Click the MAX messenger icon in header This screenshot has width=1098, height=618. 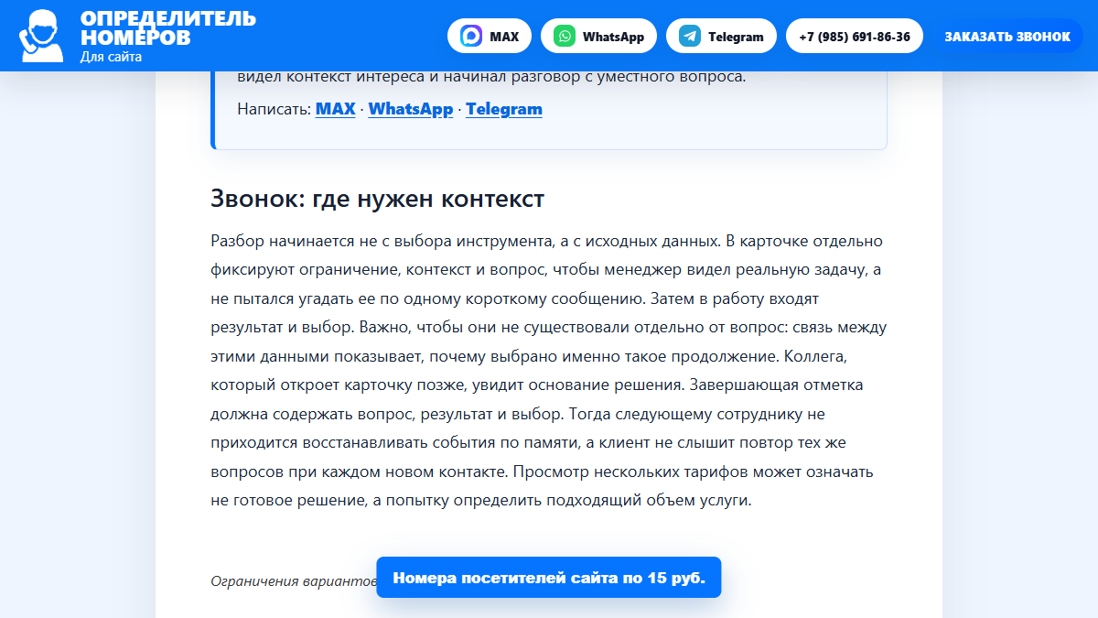[x=472, y=37]
